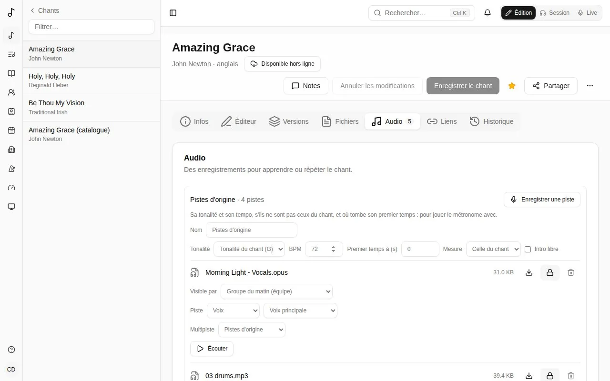Open the monitor icon in the left rail
610x381 pixels.
[x=11, y=207]
